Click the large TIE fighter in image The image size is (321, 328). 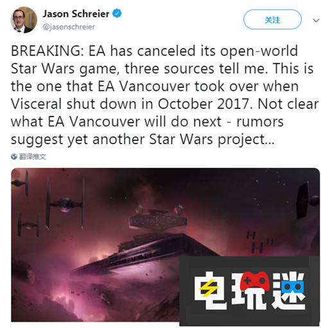click(x=65, y=204)
